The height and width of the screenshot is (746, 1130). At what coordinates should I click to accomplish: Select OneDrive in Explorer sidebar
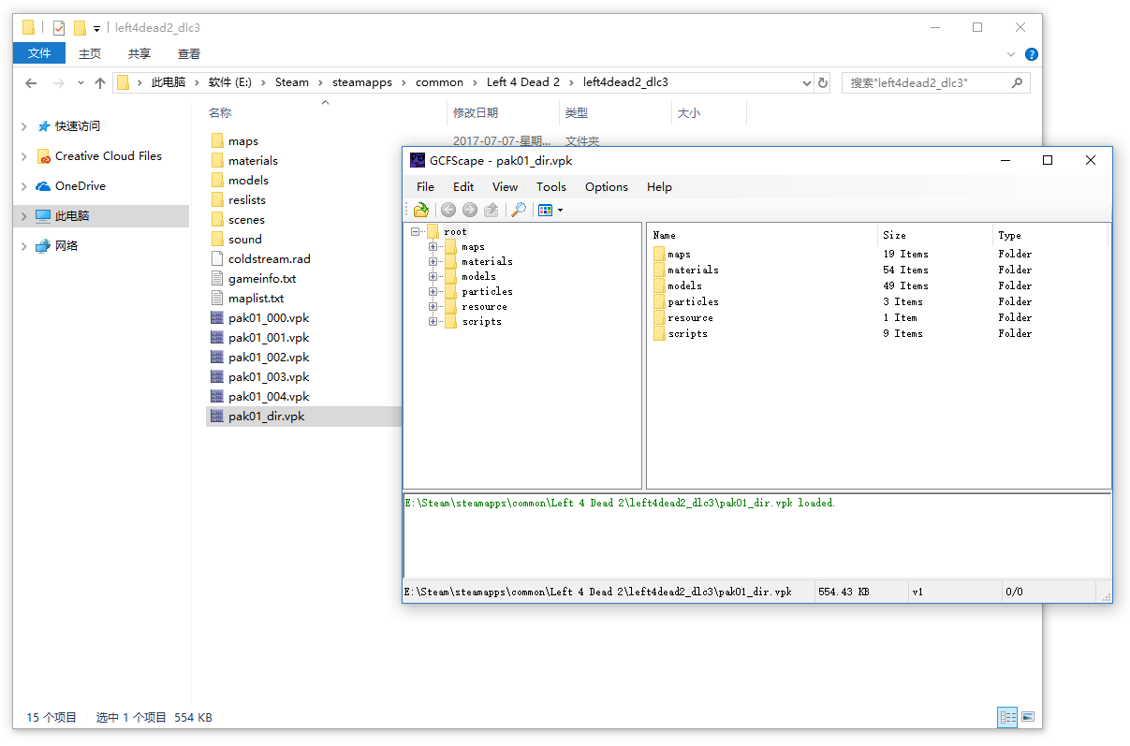coord(81,186)
